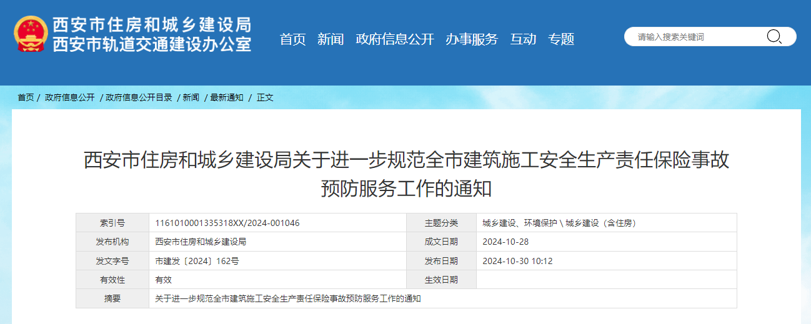Click the national emblem logo
811x324 pixels.
(x=31, y=34)
